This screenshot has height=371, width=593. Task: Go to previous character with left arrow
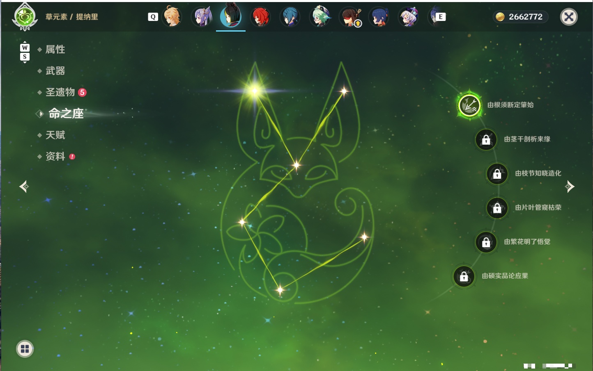click(24, 187)
